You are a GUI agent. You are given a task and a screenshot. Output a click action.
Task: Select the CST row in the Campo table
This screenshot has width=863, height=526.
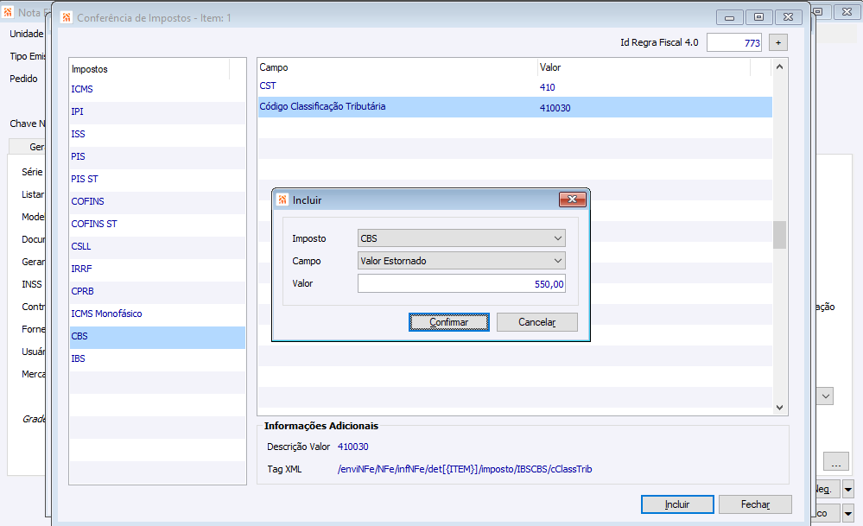[x=515, y=86]
